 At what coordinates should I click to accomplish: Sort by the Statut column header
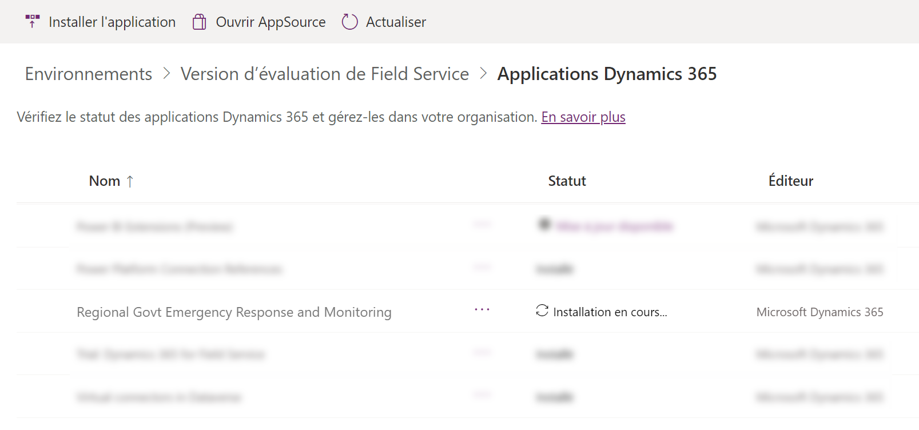point(567,181)
